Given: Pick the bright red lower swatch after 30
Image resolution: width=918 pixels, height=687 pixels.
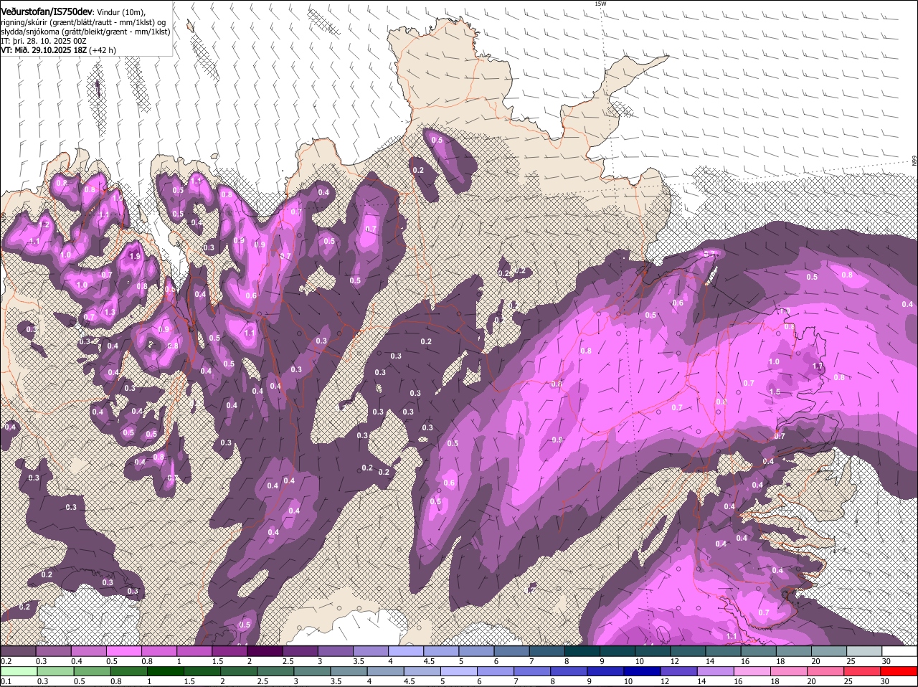Looking at the screenshot, I should point(899,671).
